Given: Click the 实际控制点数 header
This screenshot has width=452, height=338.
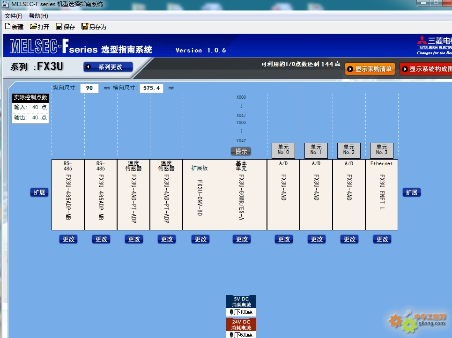Looking at the screenshot, I should pyautogui.click(x=30, y=98).
